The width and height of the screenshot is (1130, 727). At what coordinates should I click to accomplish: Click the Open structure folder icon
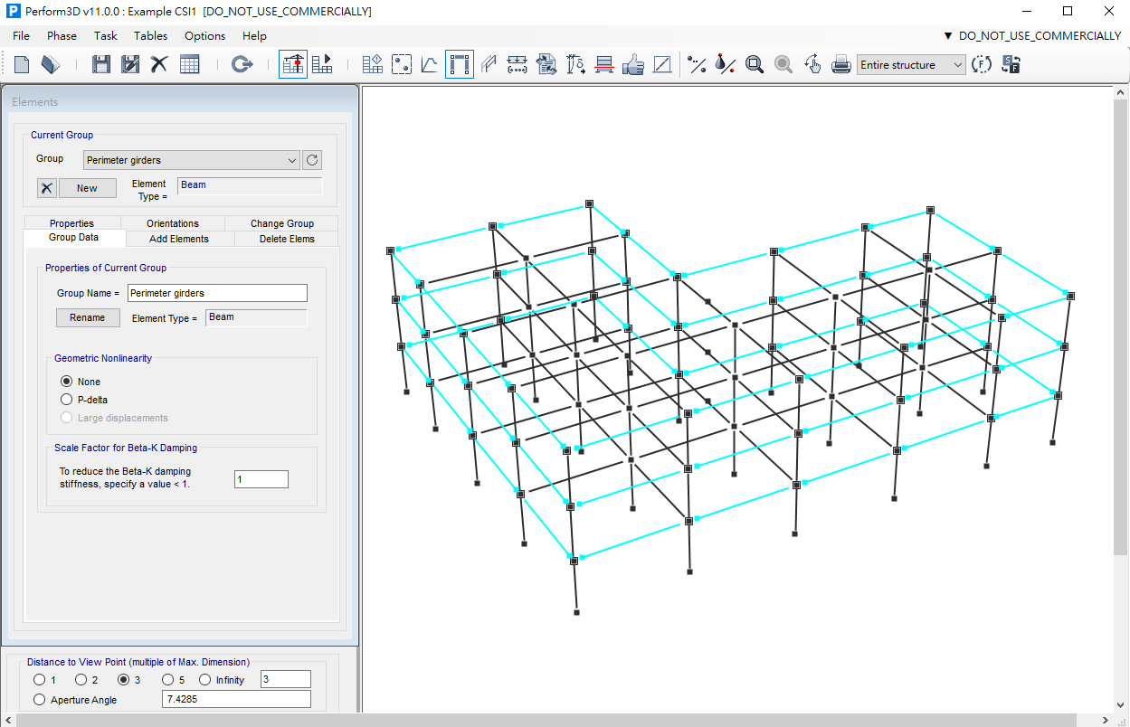coord(51,64)
